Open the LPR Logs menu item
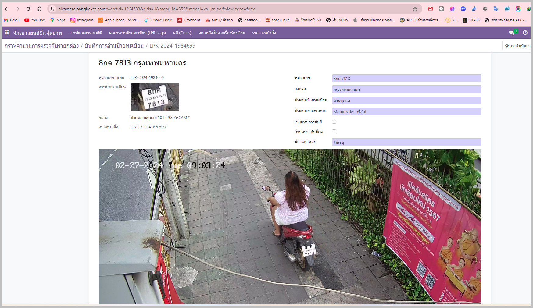The image size is (533, 308). (x=137, y=33)
